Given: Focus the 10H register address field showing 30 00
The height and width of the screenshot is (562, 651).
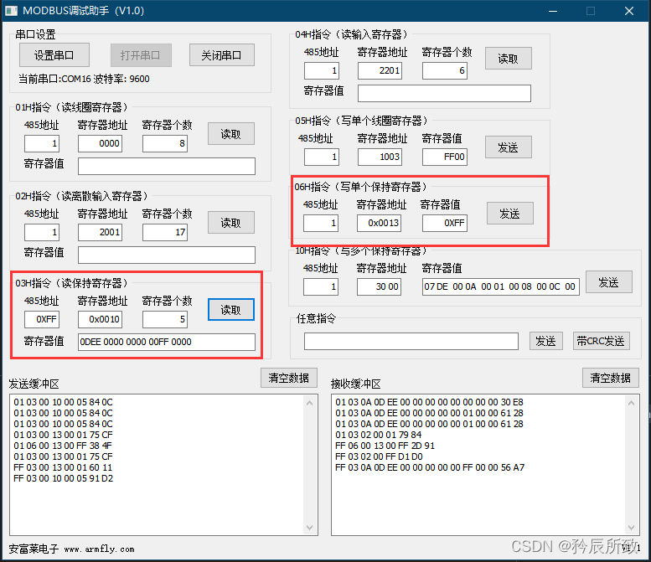Looking at the screenshot, I should click(379, 286).
